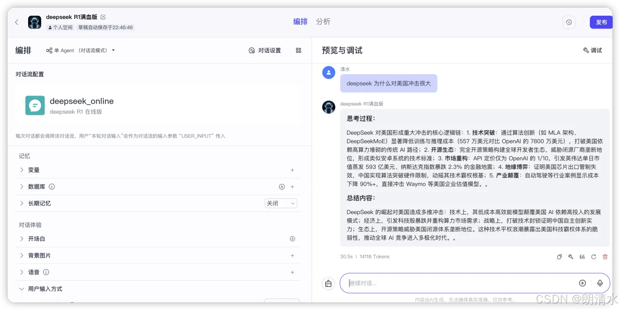This screenshot has height=310, width=620.
Task: Click the back arrow in the header
Action: (17, 22)
